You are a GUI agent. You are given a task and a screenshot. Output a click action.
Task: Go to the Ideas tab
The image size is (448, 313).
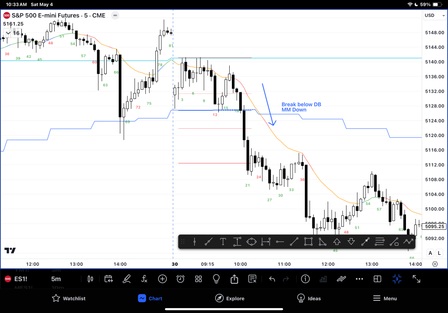pos(308,299)
